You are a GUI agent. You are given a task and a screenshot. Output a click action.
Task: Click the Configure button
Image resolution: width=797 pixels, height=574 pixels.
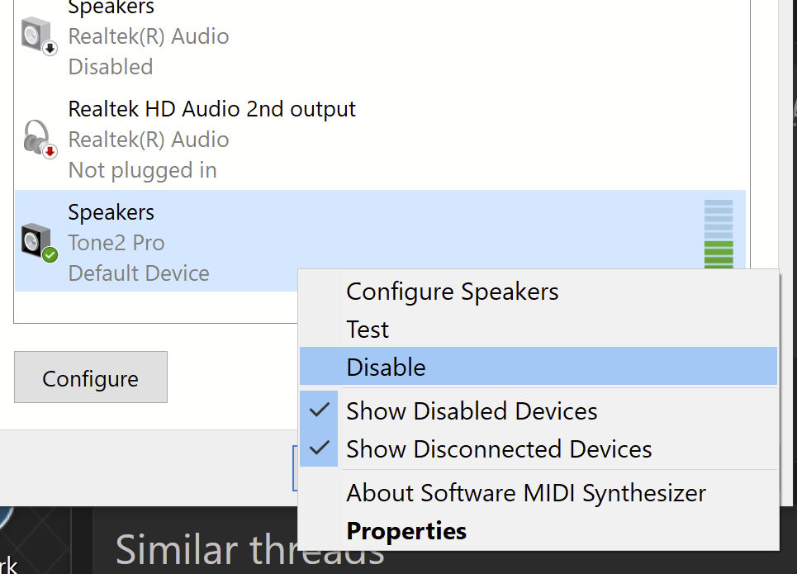tap(91, 377)
